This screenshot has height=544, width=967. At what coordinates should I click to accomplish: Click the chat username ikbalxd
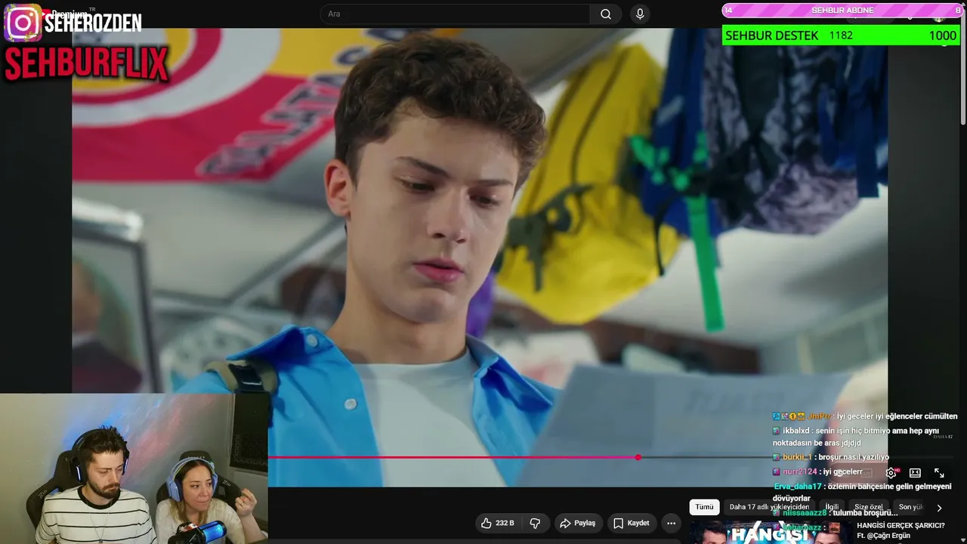pos(796,431)
